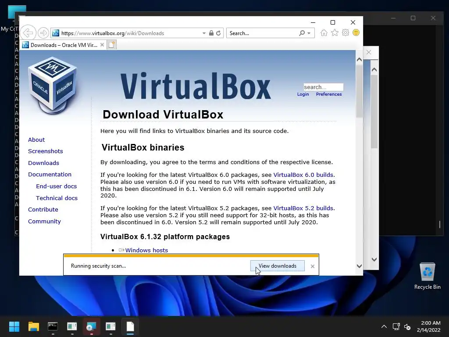Switch to the Command Prompt taskbar icon
Image resolution: width=449 pixels, height=337 pixels.
(53, 326)
